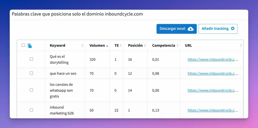Open the URL for los canales de whatsapp
Viewport: 258px width, 128px height.
tap(213, 90)
